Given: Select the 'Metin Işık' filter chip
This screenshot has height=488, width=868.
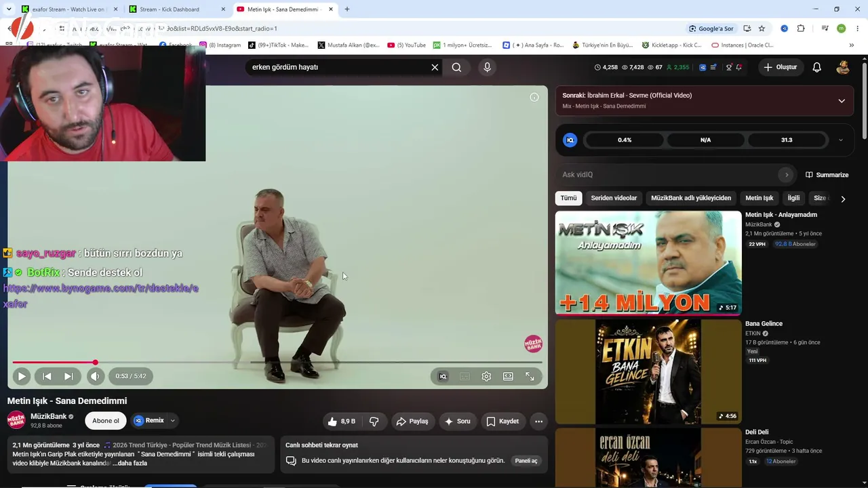Looking at the screenshot, I should point(759,198).
